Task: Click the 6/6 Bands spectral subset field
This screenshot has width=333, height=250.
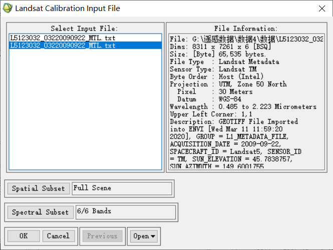Action: pos(126,212)
